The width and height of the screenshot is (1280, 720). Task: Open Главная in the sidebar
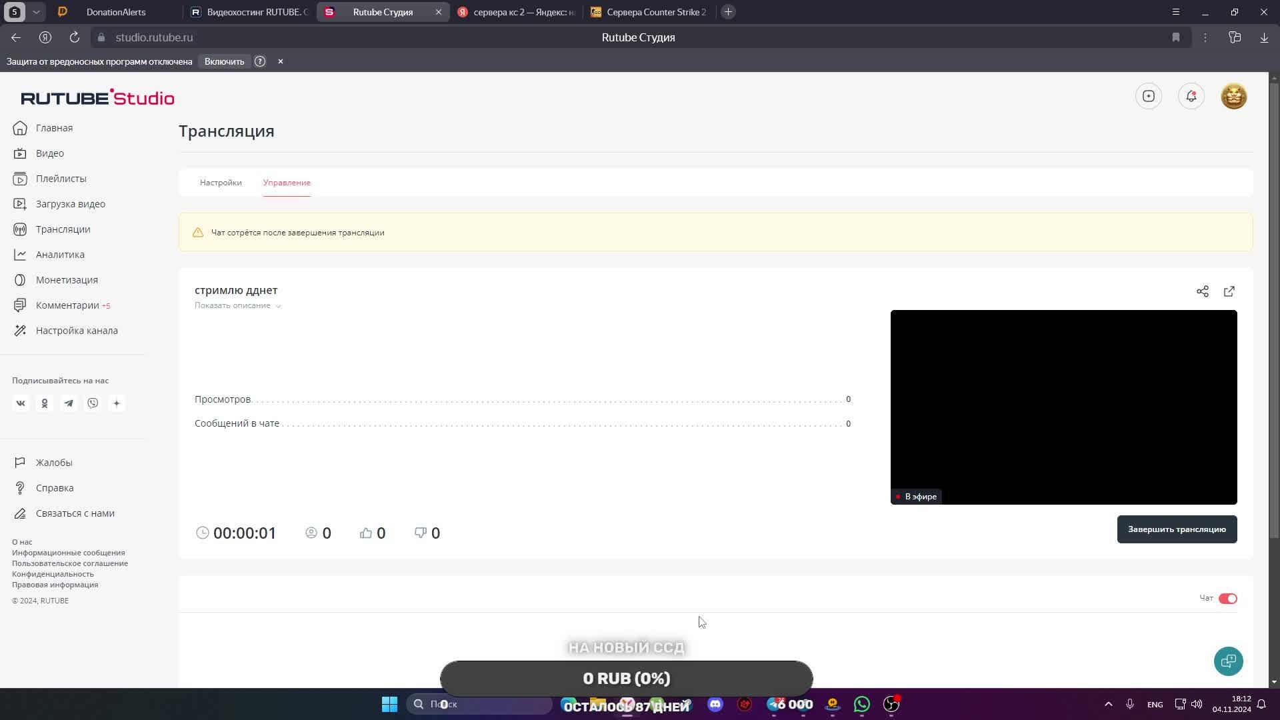tap(43, 128)
